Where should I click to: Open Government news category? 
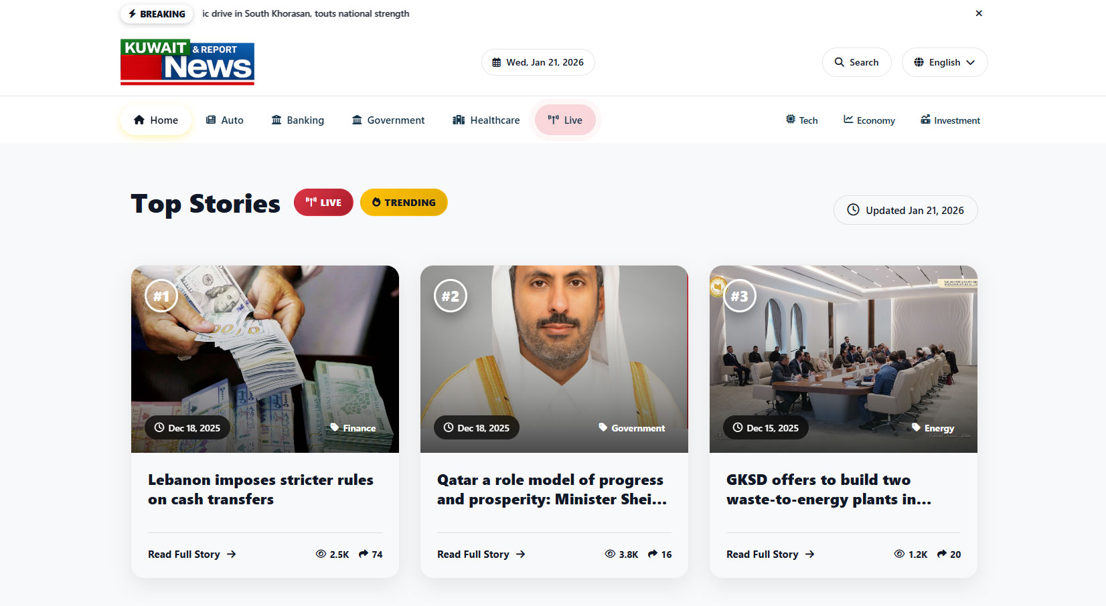388,120
